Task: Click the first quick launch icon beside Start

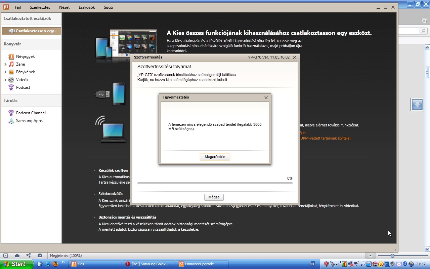Action: (x=40, y=264)
